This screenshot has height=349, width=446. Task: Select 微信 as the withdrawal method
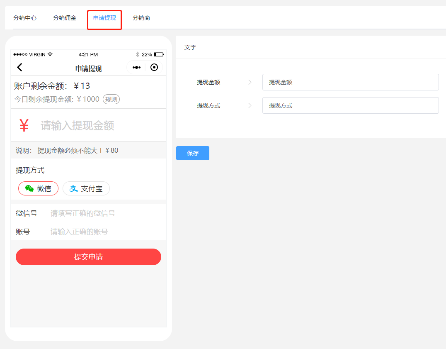38,188
